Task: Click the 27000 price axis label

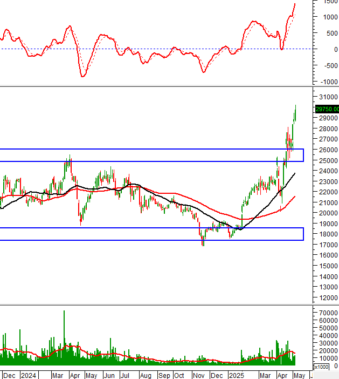Action: 328,139
